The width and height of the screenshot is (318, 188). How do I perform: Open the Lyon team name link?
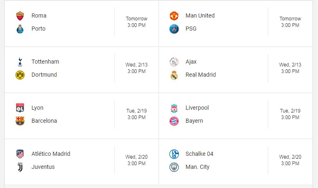click(x=37, y=108)
